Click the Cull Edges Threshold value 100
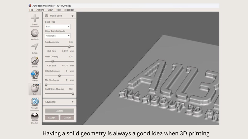This screenshot has width=248, height=139. tap(71, 89)
